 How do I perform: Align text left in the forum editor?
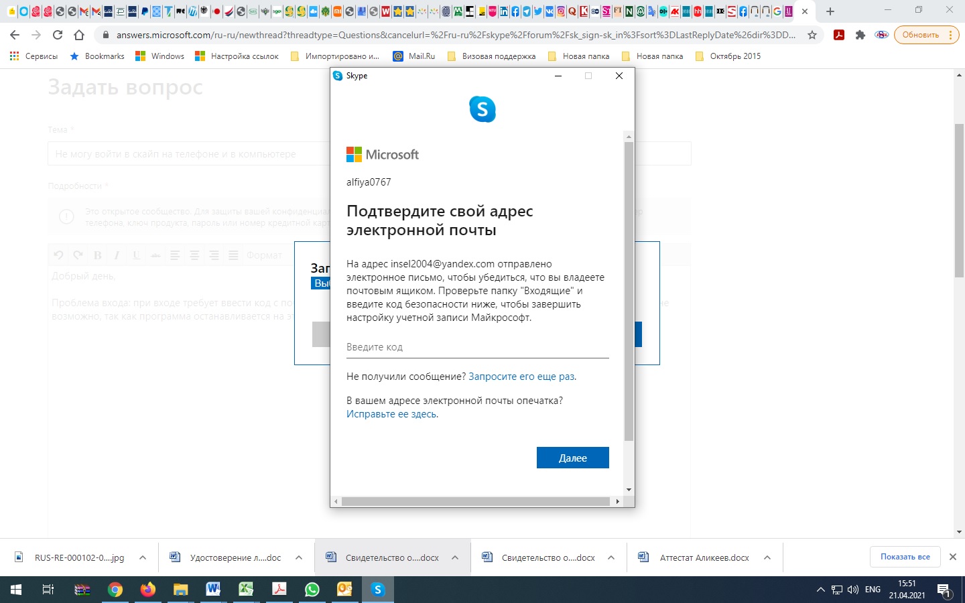(x=175, y=255)
